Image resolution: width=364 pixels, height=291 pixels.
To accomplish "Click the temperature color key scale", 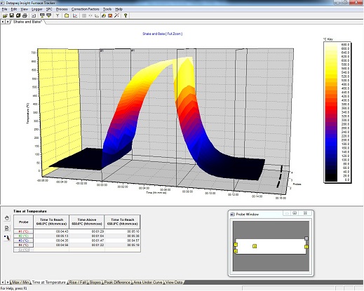I will (337, 111).
